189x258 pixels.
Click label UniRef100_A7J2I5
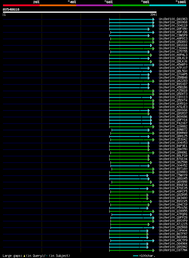(173, 224)
